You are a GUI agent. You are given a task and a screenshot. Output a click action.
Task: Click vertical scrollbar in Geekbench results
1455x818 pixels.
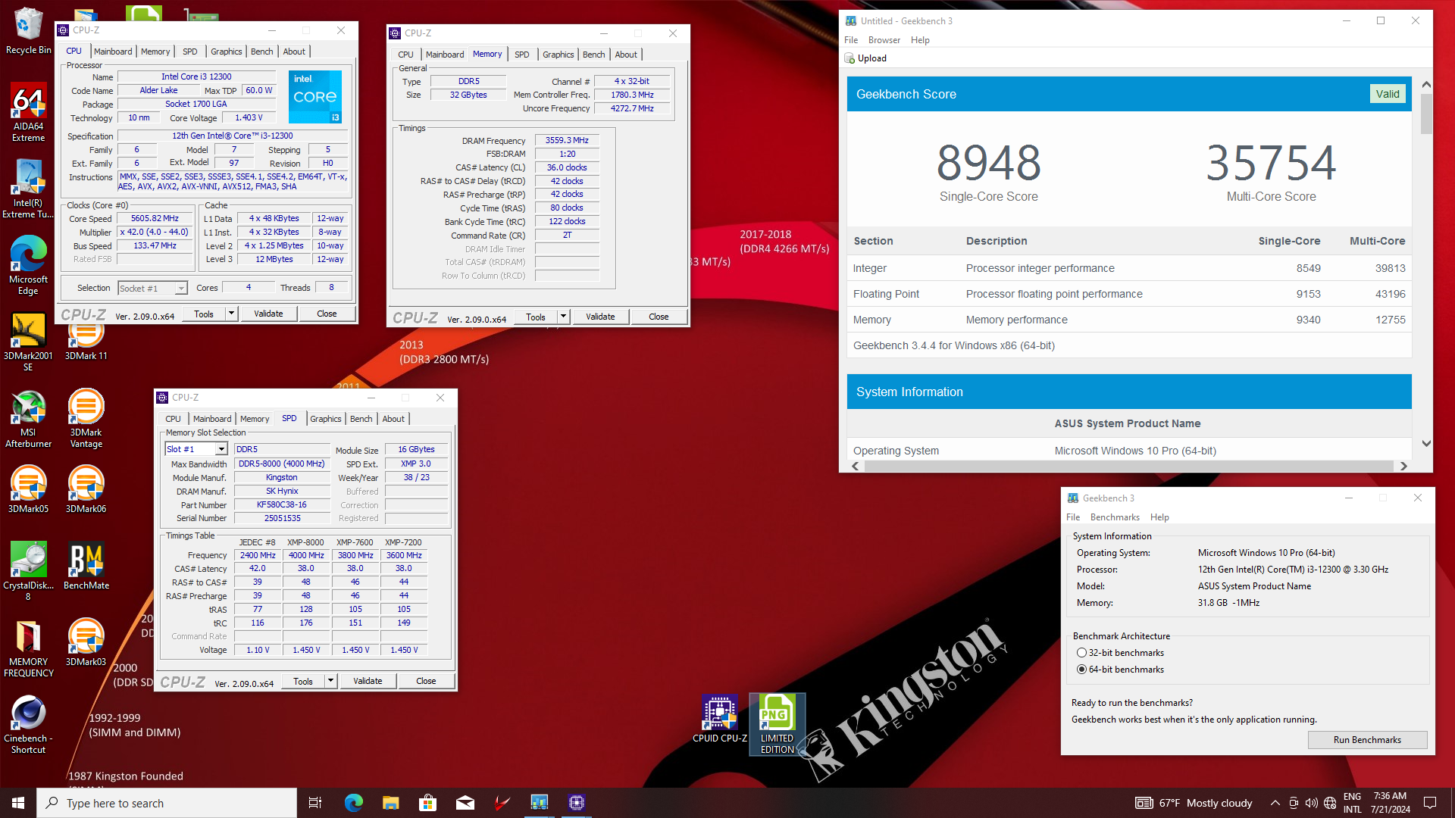pos(1426,114)
